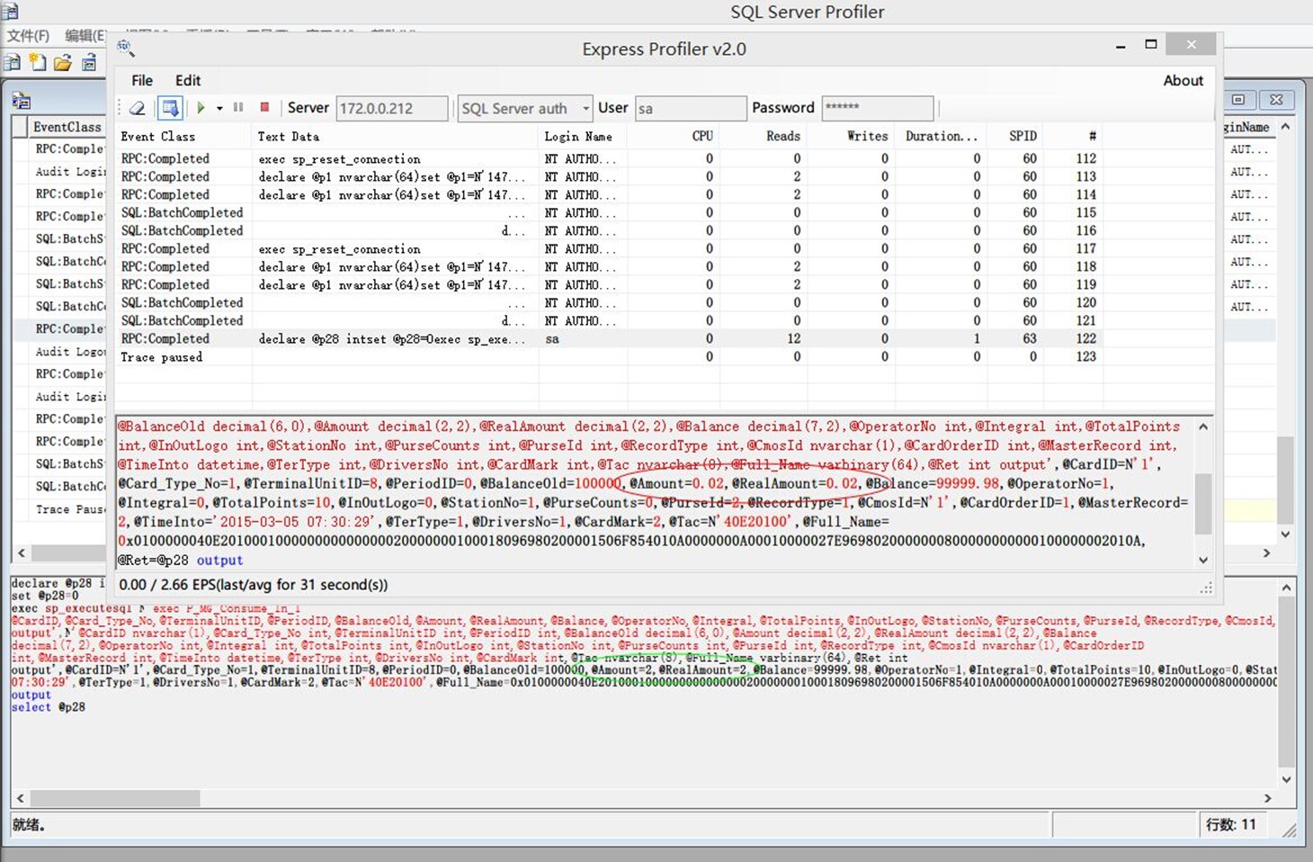The image size is (1313, 862).
Task: Click the Server address input field
Action: click(391, 108)
